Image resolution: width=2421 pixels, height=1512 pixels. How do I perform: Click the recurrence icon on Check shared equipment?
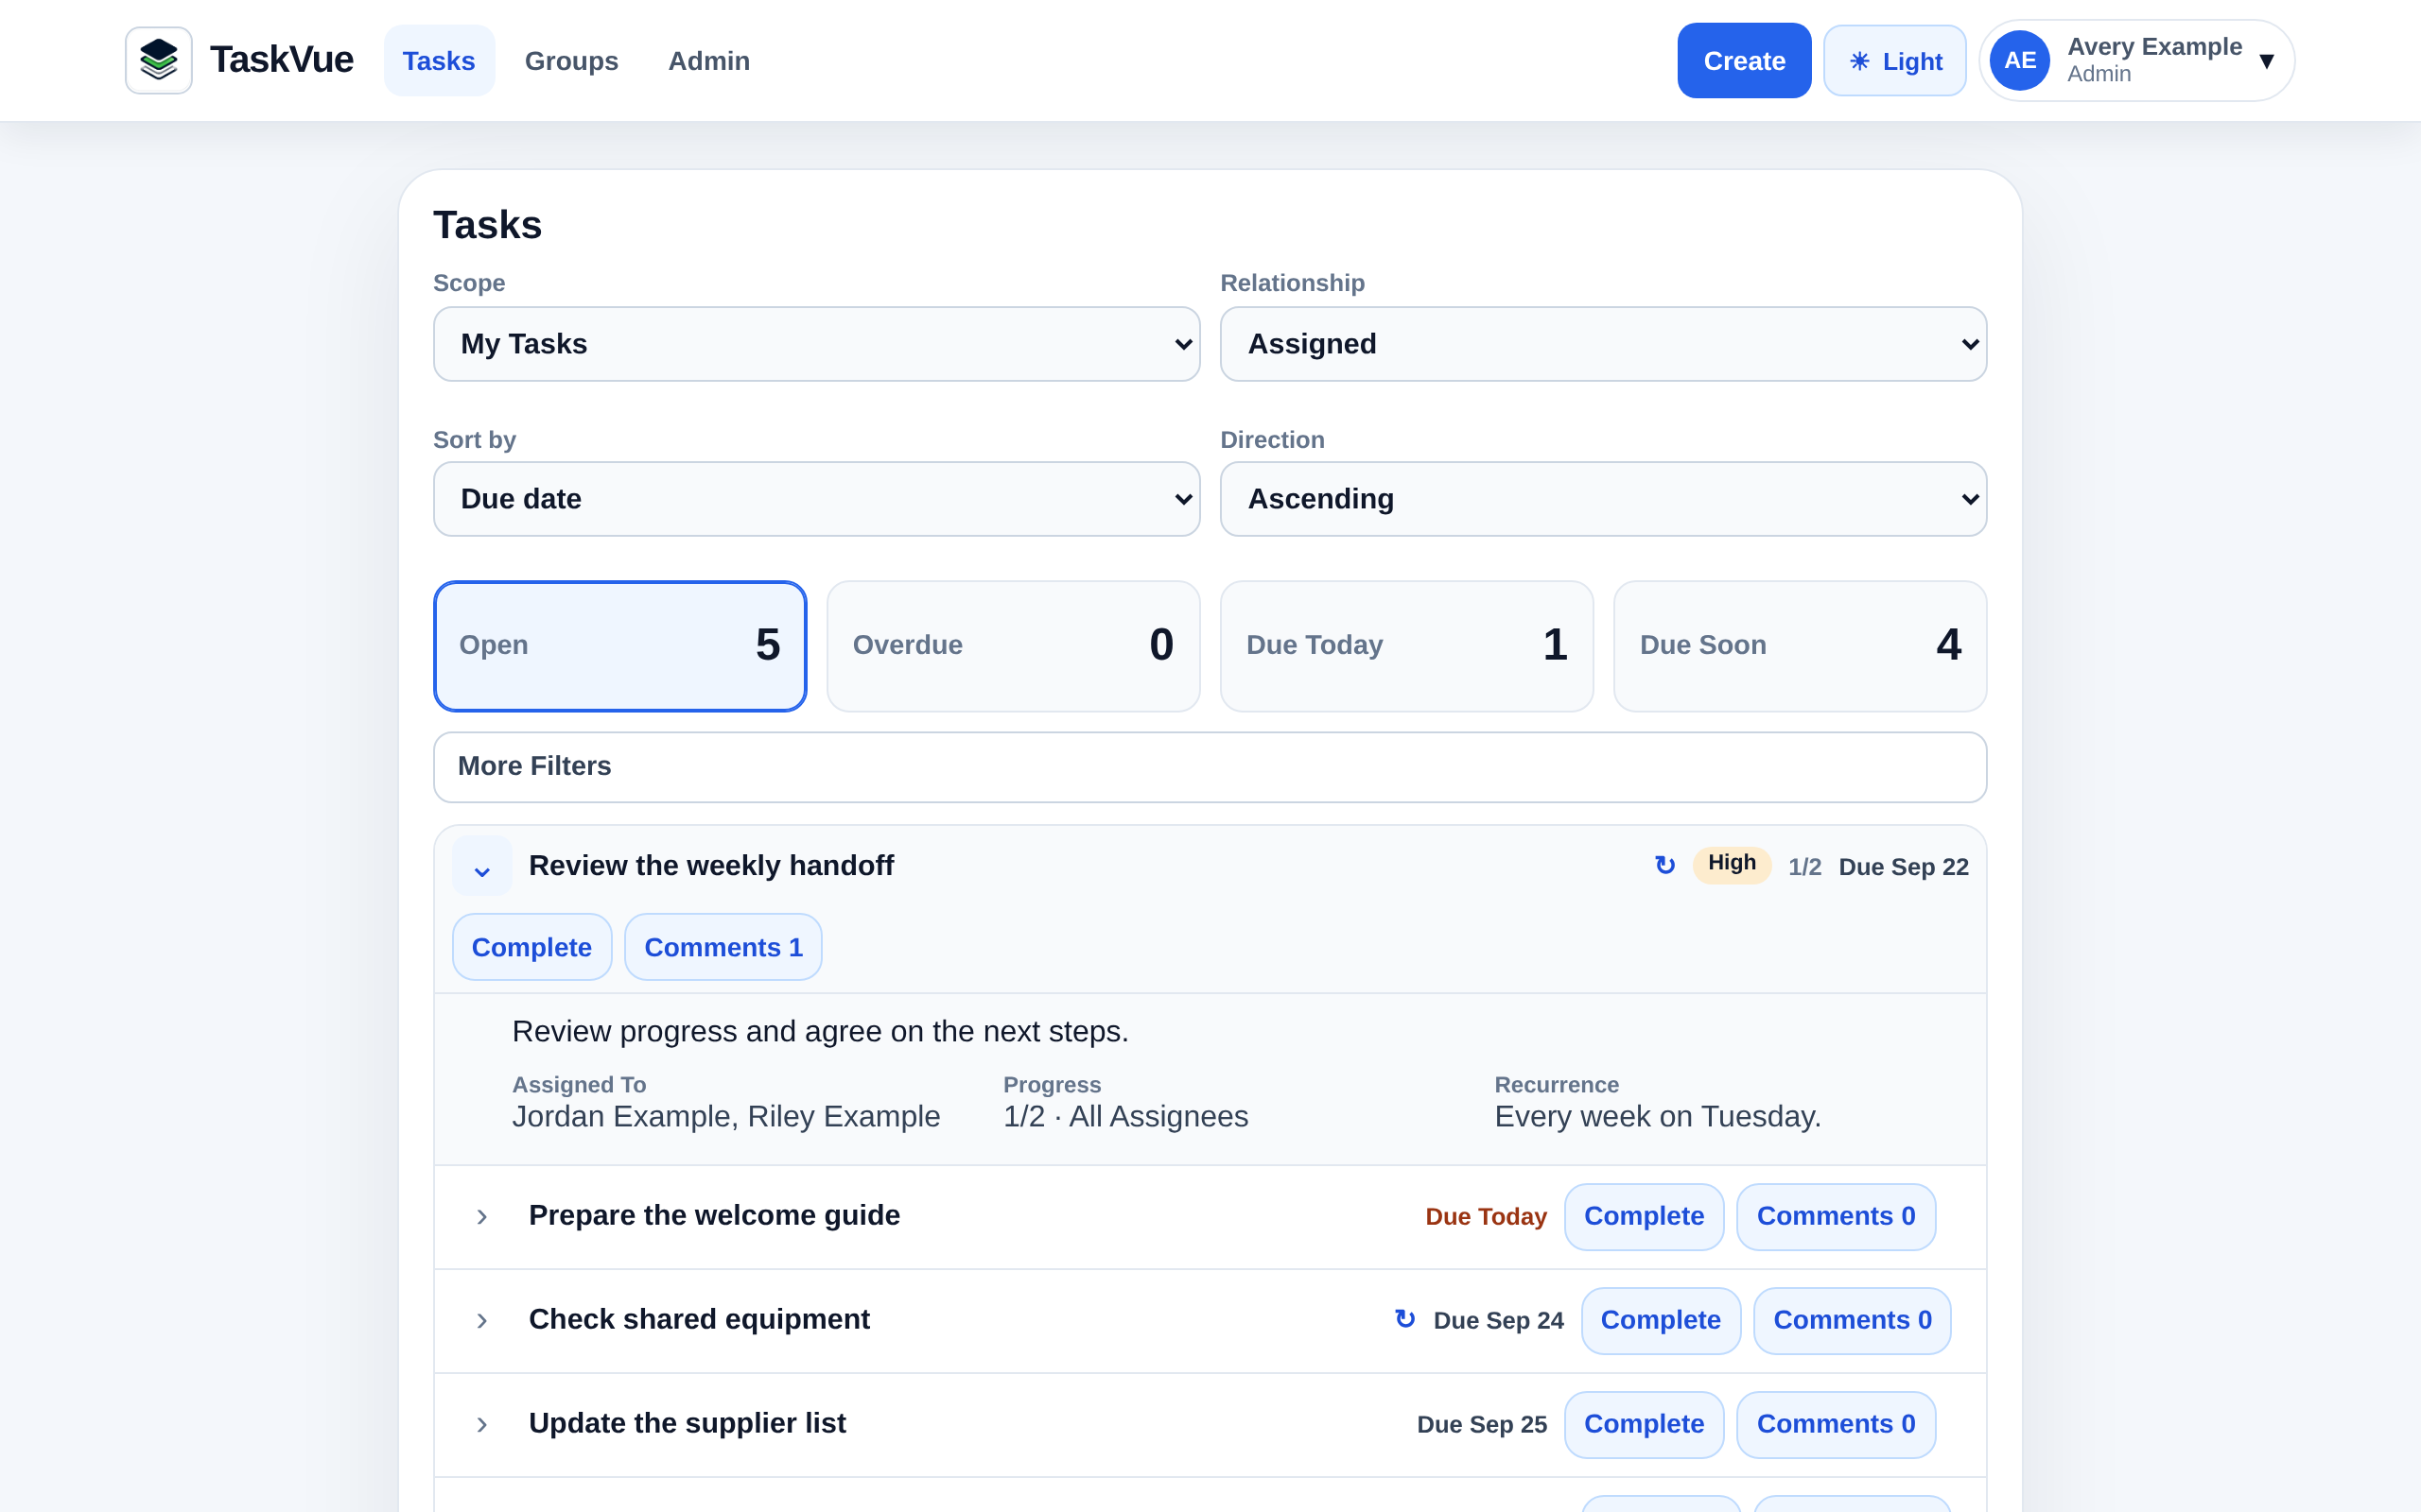coord(1404,1319)
